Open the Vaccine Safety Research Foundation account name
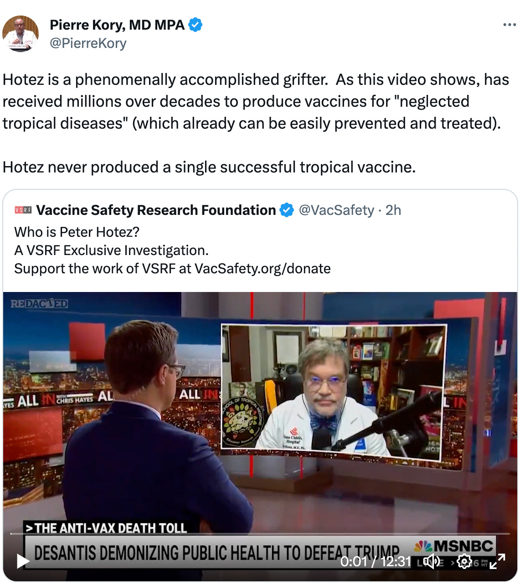 [156, 210]
